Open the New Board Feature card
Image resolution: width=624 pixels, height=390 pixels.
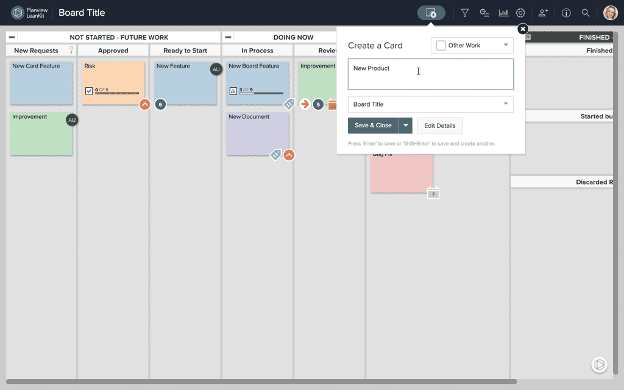click(x=258, y=83)
